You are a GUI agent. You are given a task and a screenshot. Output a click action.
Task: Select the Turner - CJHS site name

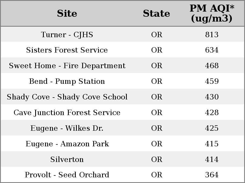coord(67,35)
